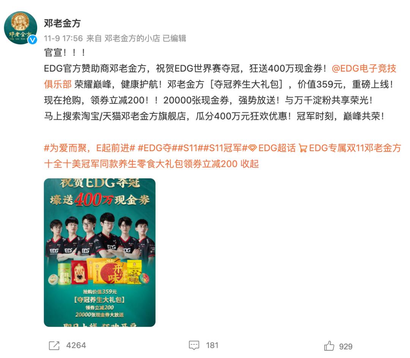Click the blue verified badge on avatar
The width and height of the screenshot is (410, 358).
tap(32, 40)
